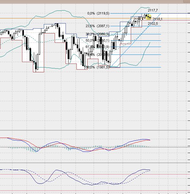Click the 2117,7 high price label
The image size is (190, 194).
pyautogui.click(x=153, y=10)
